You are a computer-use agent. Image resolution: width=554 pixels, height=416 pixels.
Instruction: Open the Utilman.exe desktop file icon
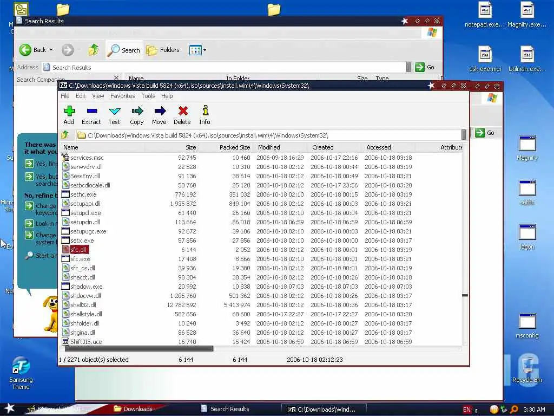coord(527,58)
